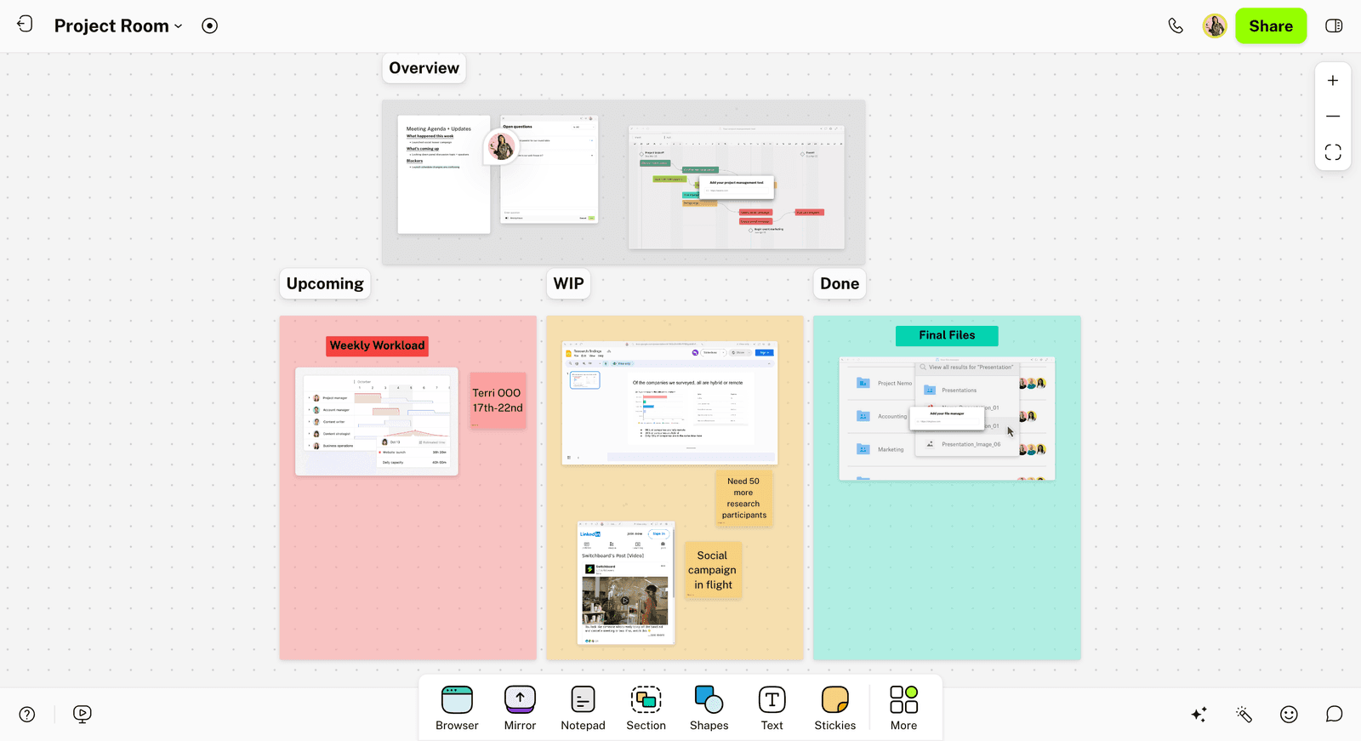This screenshot has height=741, width=1361.
Task: Select the Terri OOO 17th-22nd sticky
Action: pos(498,401)
